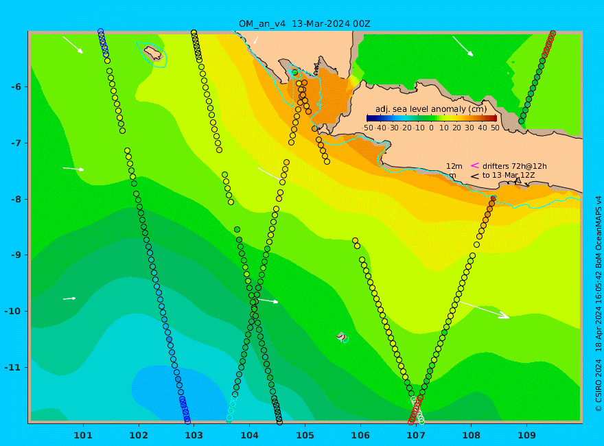The image size is (604, 446).
Task: Click latitude axis label '-11'
Action: [x=13, y=367]
